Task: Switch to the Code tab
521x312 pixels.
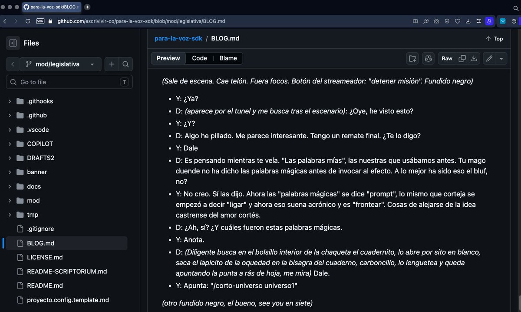Action: (199, 58)
